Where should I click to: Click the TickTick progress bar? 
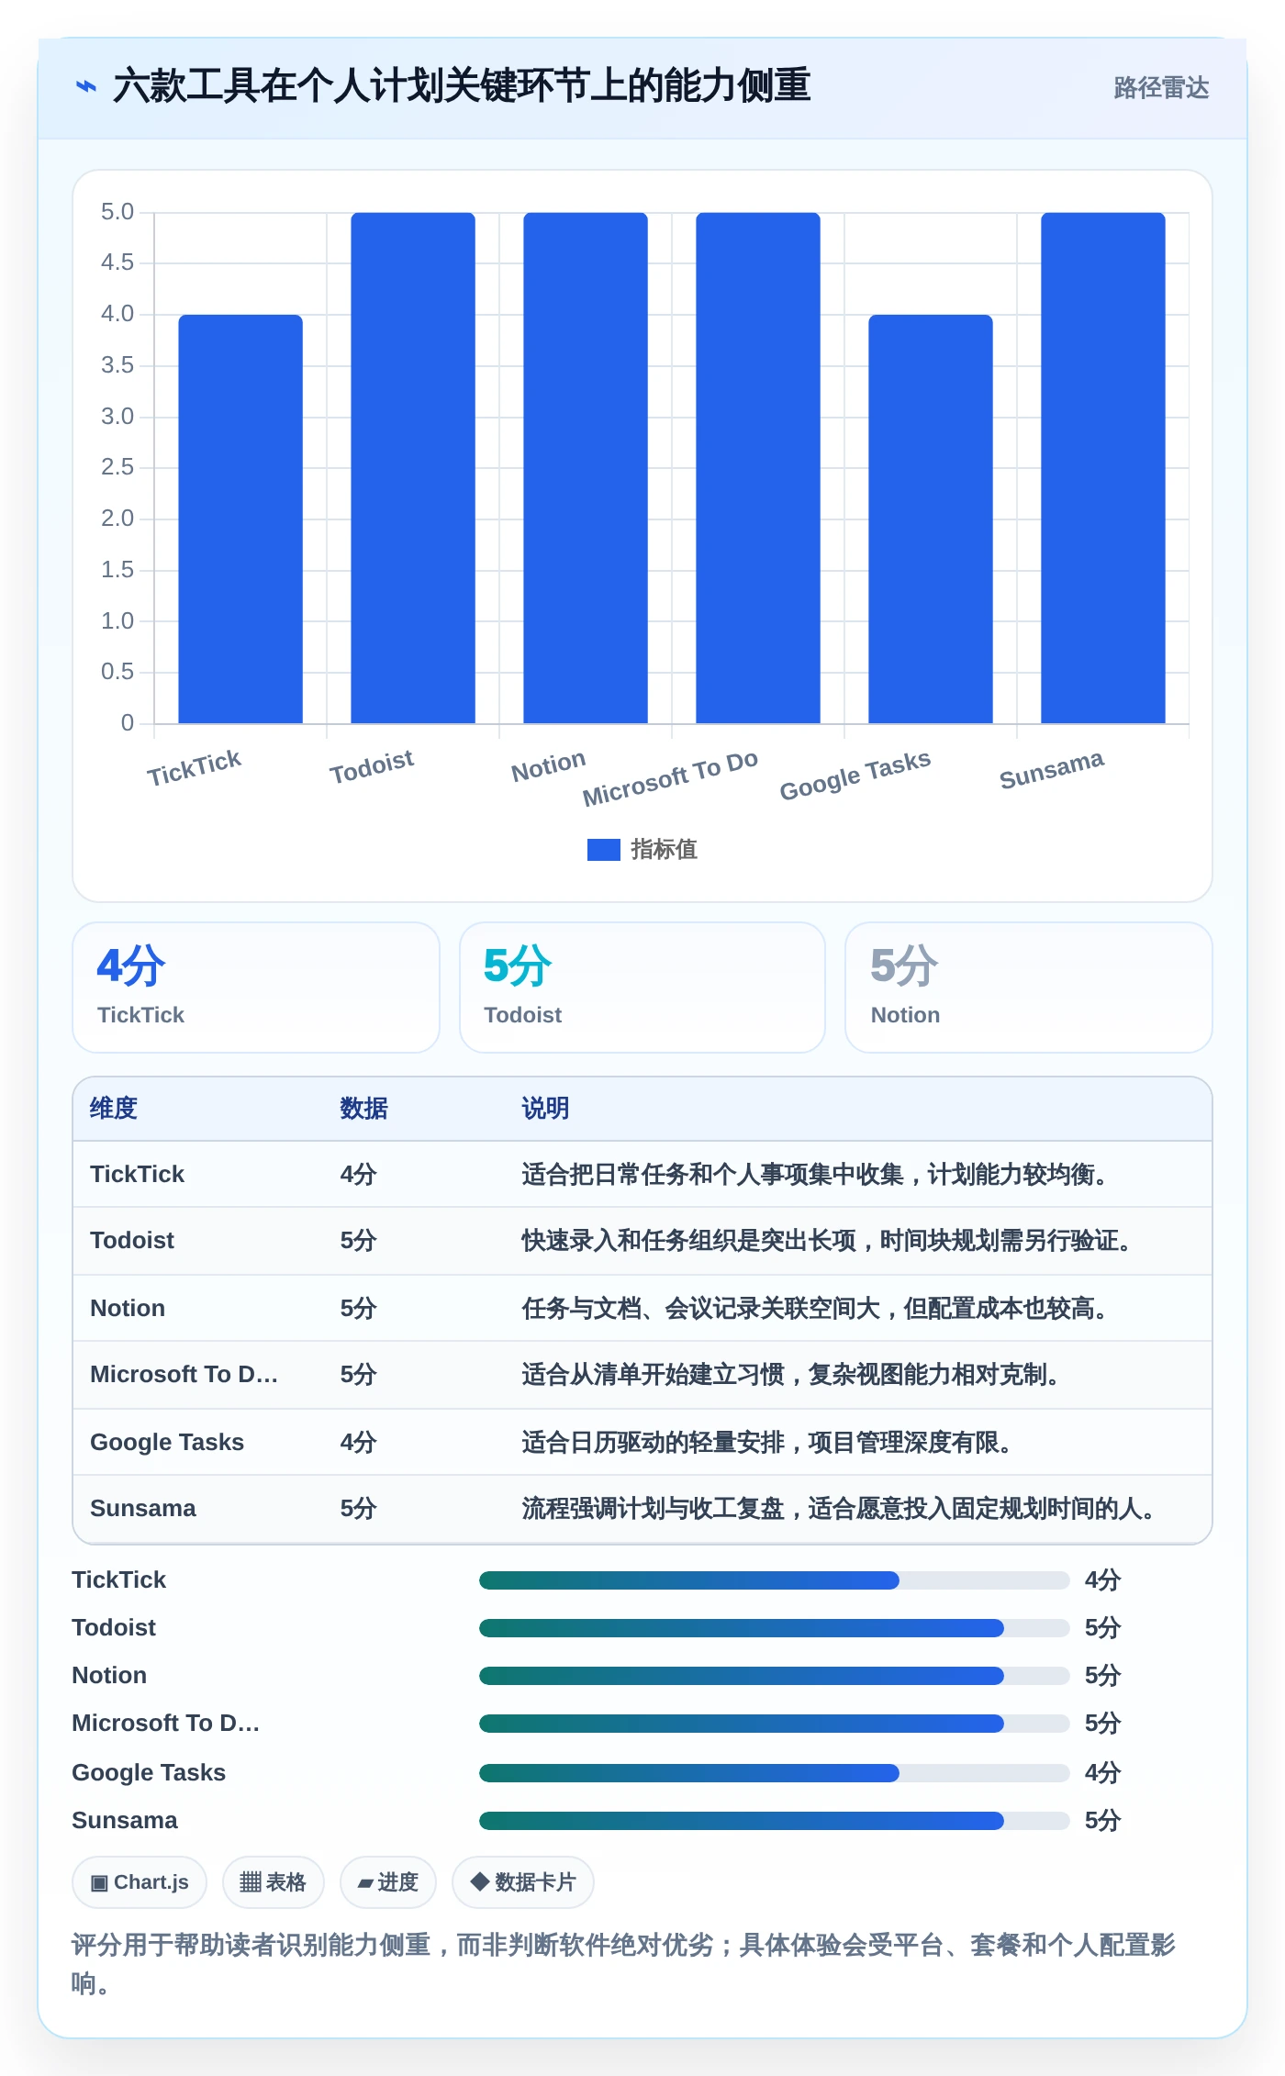pos(774,1580)
